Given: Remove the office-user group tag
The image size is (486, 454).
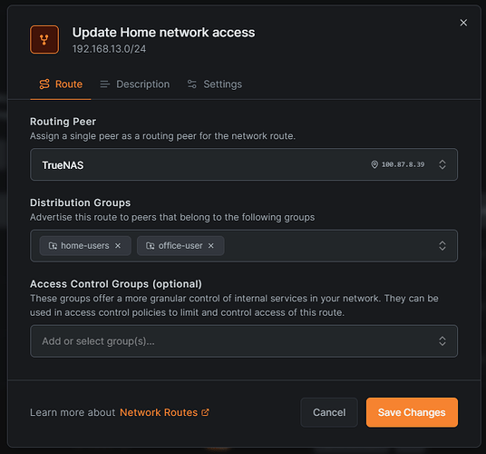Looking at the screenshot, I should click(x=210, y=246).
